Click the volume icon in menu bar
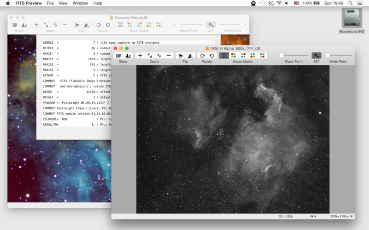Viewport: 369px width, 230px height. click(x=286, y=3)
